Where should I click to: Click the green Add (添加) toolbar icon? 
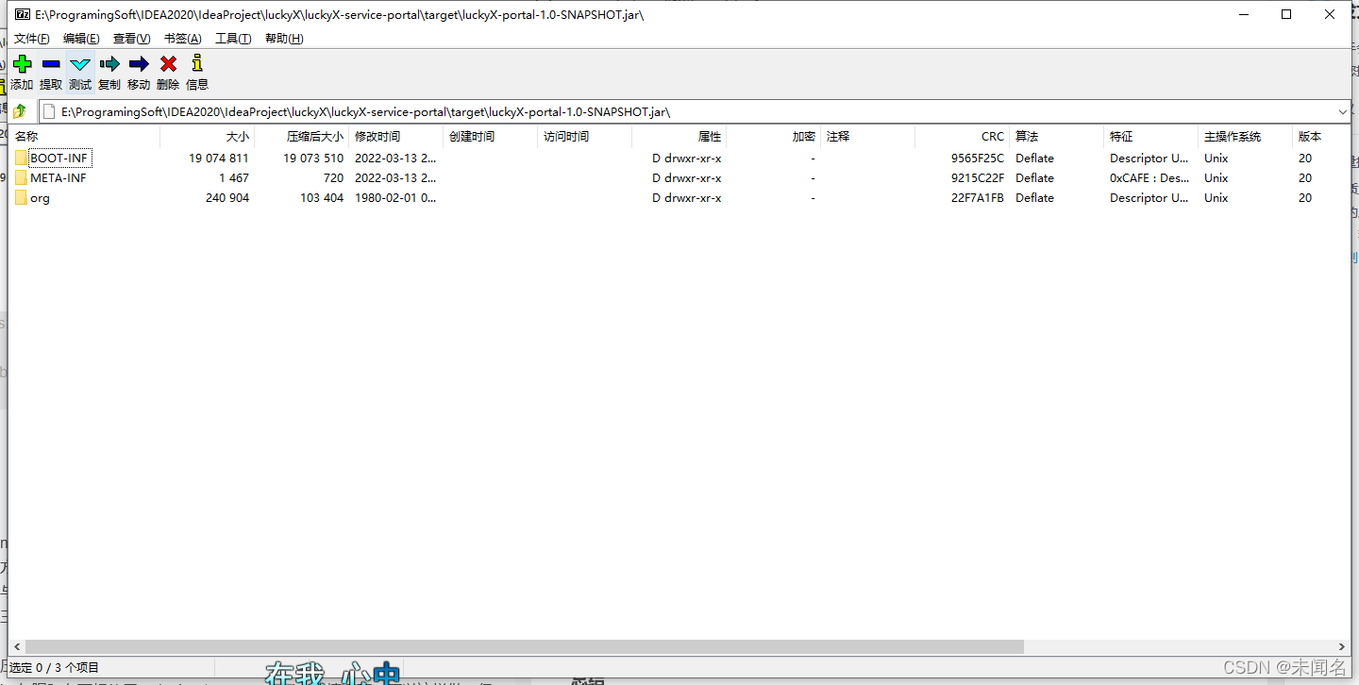[x=22, y=64]
